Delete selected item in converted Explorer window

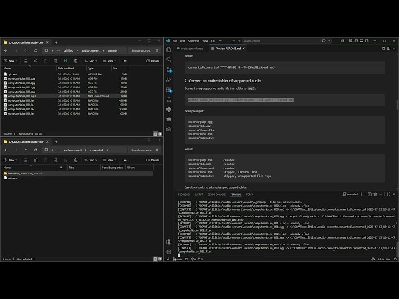click(75, 160)
